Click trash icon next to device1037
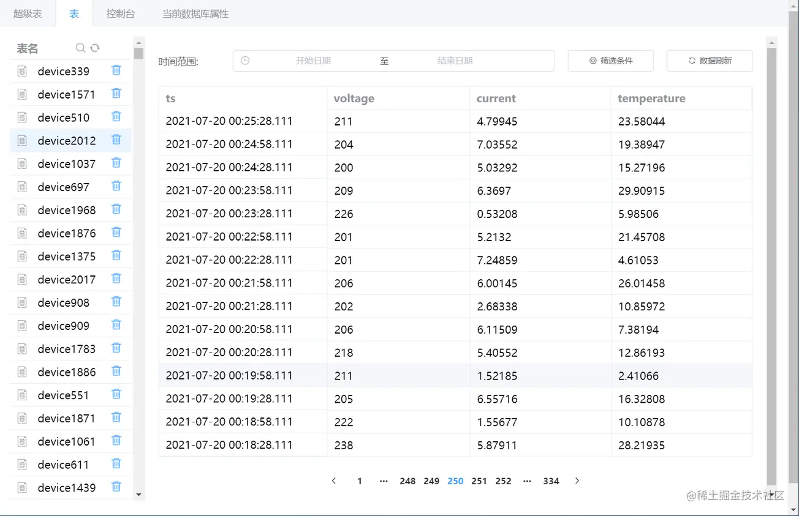Screen dimensions: 799x516 (116, 163)
